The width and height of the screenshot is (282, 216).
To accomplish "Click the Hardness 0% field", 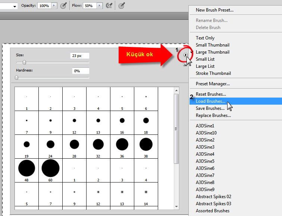I will (x=81, y=71).
